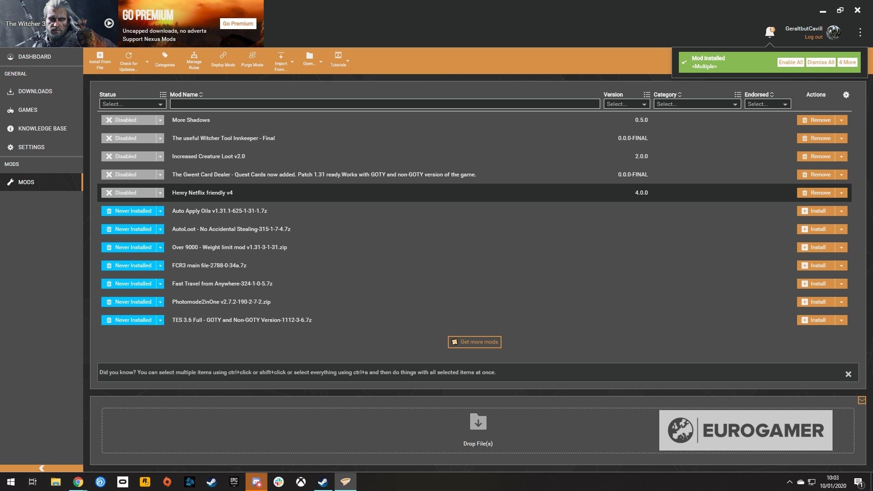Expand Remove action arrow for More Shadows
The width and height of the screenshot is (873, 491).
[x=841, y=120]
